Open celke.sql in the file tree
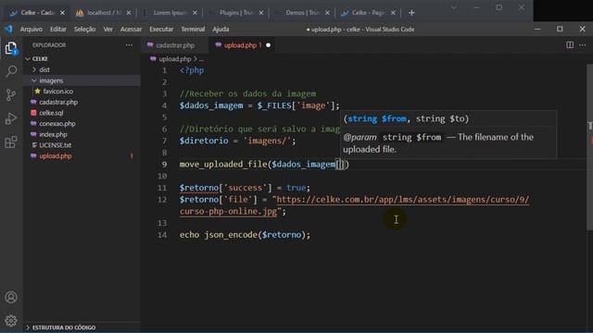Viewport: 593px width, 333px height. point(51,113)
